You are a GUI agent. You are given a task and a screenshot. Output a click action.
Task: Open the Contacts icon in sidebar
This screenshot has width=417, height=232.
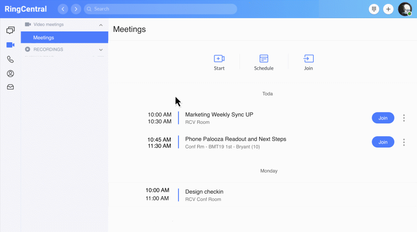10,74
